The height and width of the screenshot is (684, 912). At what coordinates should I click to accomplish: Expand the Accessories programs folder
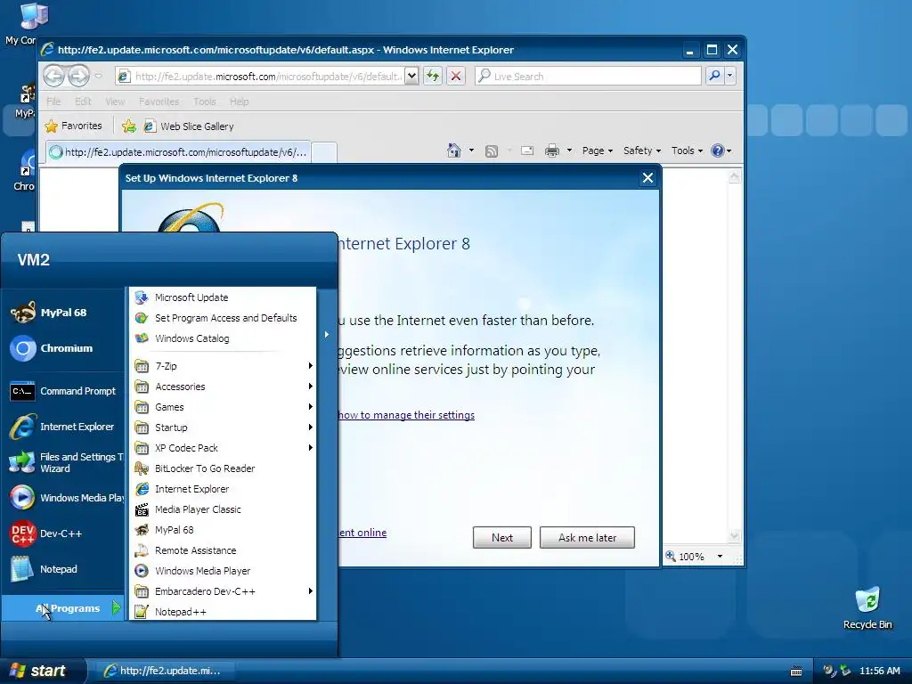224,387
